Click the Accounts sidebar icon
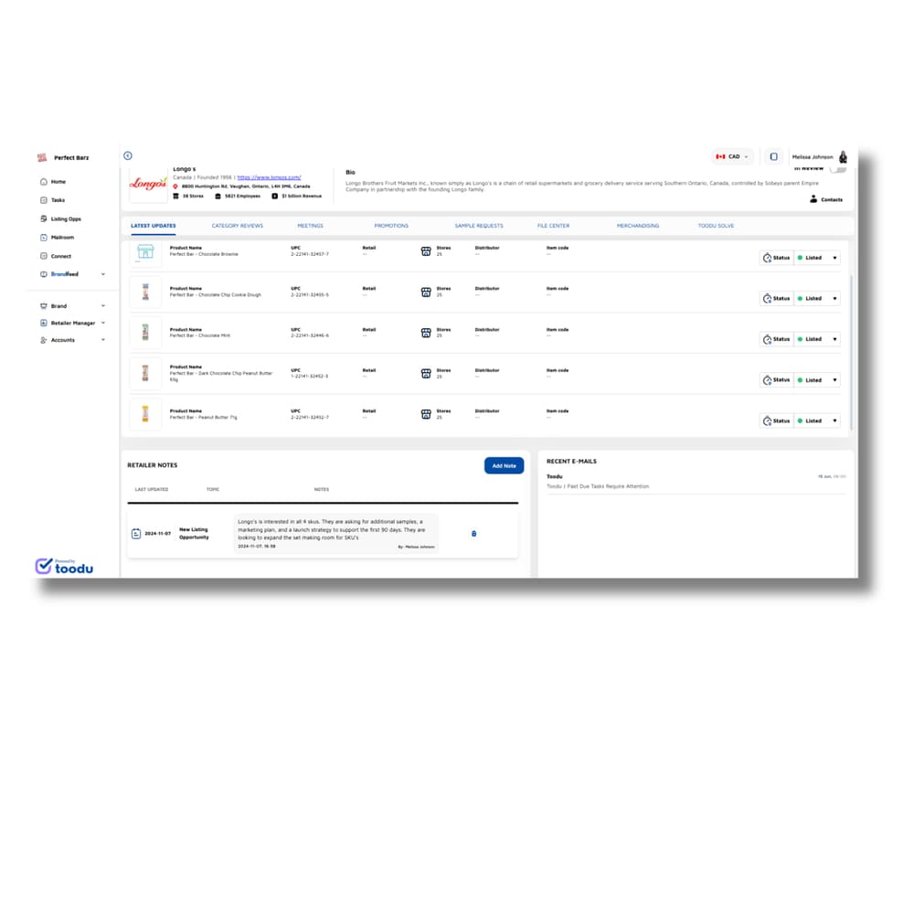Image resolution: width=914 pixels, height=914 pixels. (x=44, y=340)
